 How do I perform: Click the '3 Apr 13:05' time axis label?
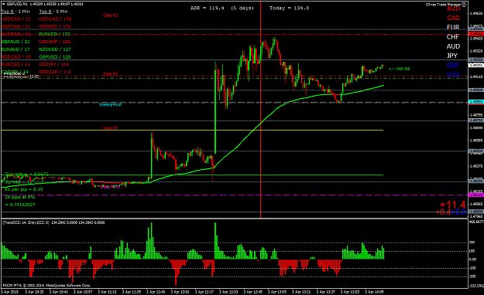click(277, 292)
